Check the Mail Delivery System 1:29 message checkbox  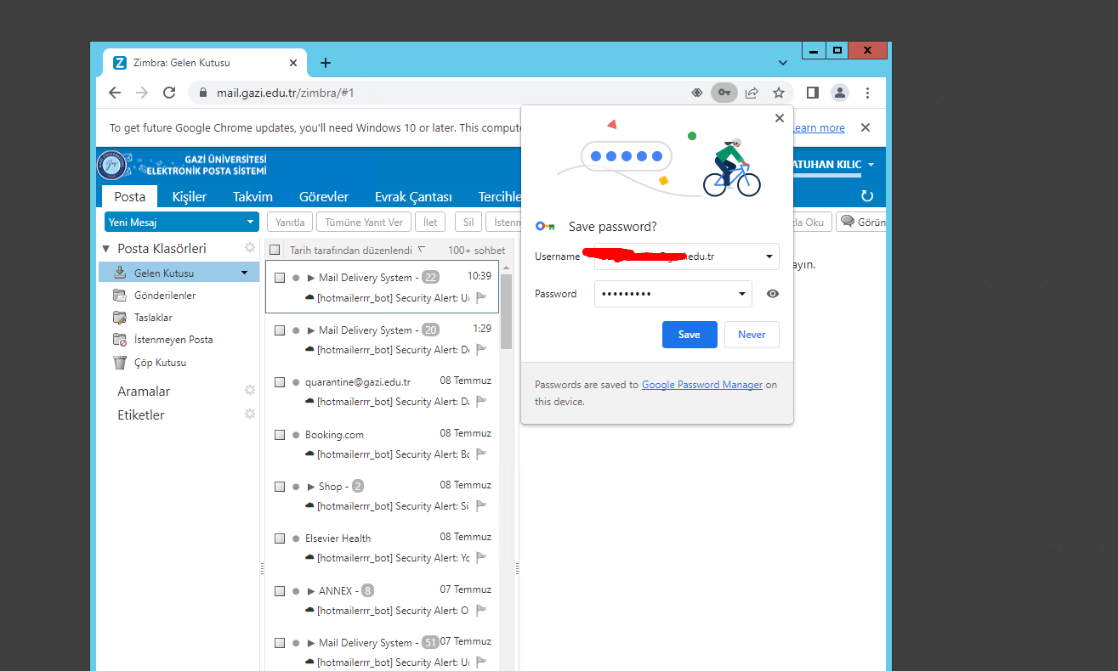(280, 330)
